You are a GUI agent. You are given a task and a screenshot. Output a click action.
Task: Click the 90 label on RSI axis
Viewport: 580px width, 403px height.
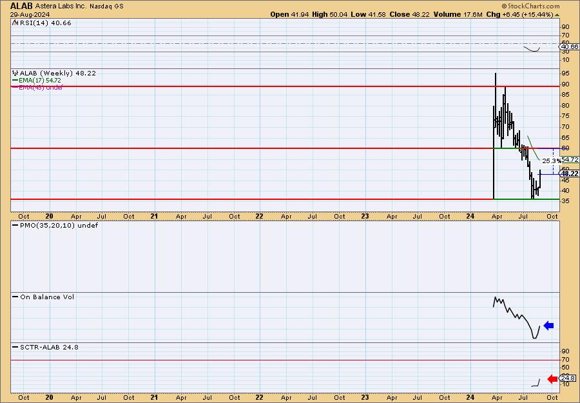[565, 27]
